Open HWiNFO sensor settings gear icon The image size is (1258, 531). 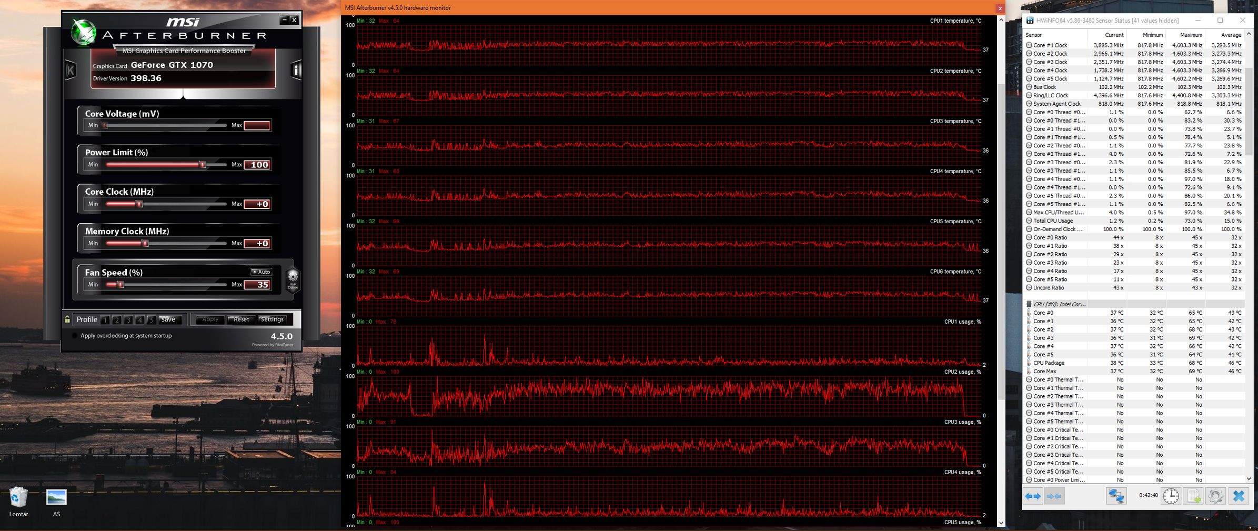coord(1215,496)
